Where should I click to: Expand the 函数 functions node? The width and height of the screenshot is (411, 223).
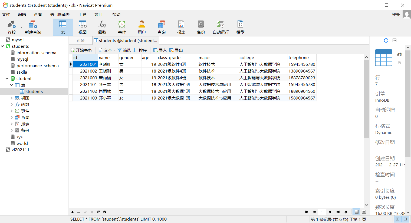click(x=12, y=104)
